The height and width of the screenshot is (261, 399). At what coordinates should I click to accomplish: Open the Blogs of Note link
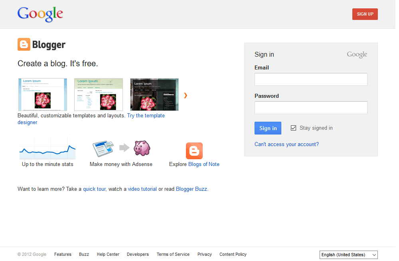point(204,164)
